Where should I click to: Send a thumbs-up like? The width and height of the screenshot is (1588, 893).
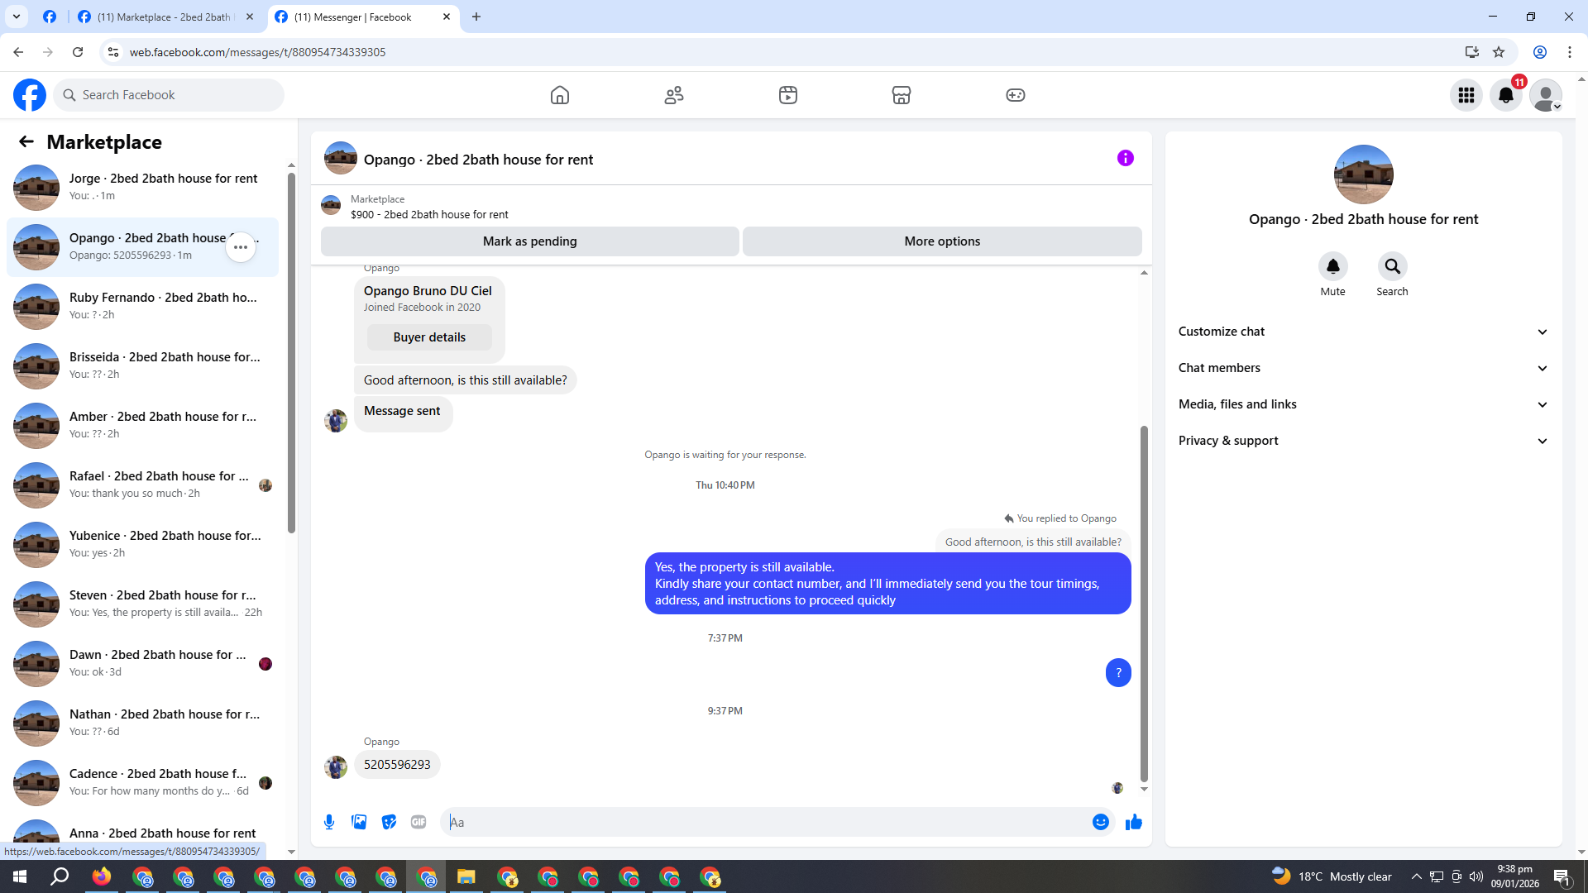[x=1133, y=822]
